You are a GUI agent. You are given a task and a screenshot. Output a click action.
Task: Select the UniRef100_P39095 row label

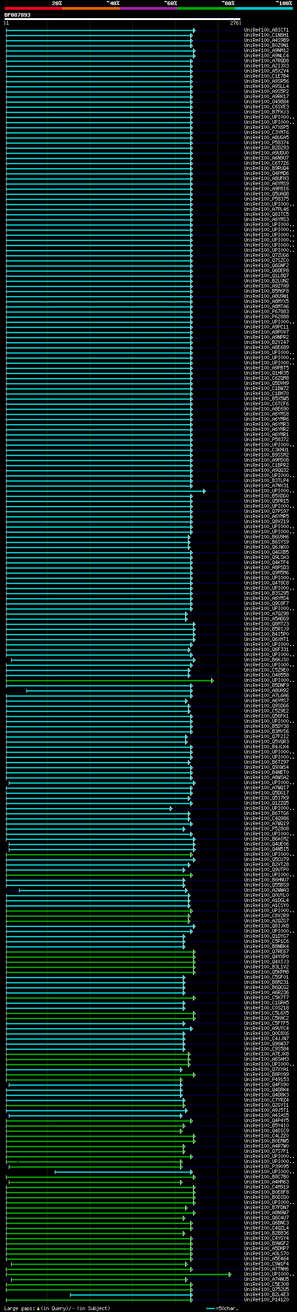pyautogui.click(x=266, y=1166)
